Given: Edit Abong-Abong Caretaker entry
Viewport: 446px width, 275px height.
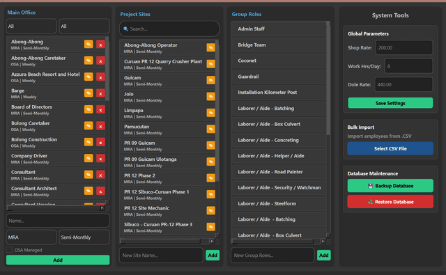Looking at the screenshot, I should [89, 61].
